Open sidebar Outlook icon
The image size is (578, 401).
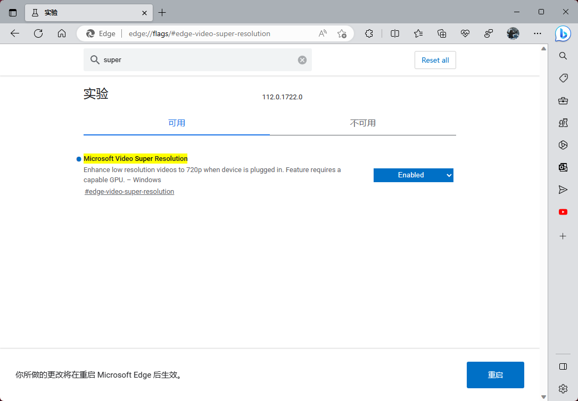[x=563, y=167]
